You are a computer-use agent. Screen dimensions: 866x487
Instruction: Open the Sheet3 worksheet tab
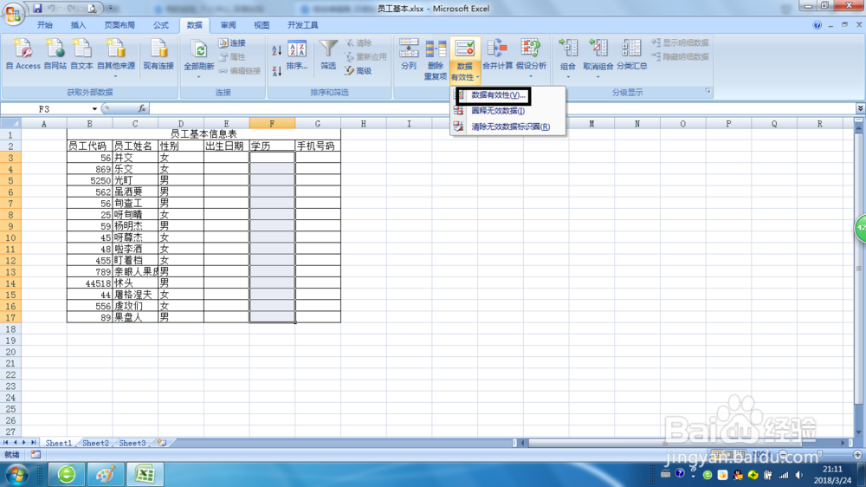pos(132,443)
